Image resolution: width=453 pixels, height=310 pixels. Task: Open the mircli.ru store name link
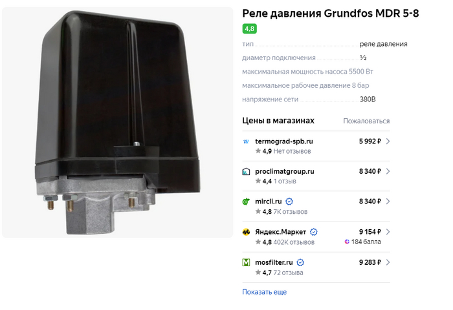269,201
